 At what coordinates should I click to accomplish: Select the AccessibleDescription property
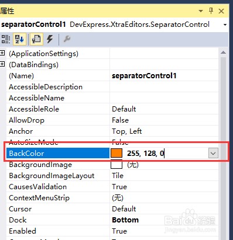(46, 87)
